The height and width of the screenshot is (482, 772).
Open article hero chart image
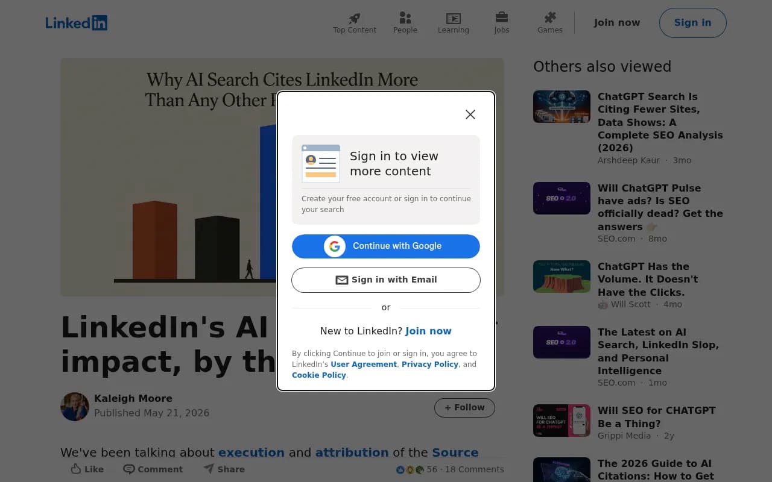pos(168,177)
